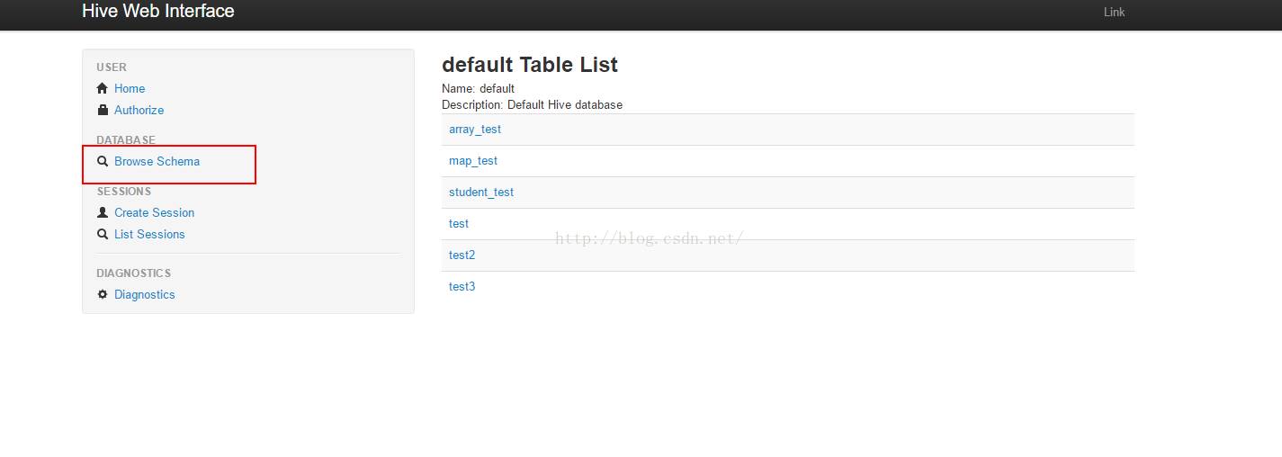The width and height of the screenshot is (1282, 457).
Task: Click the house icon beside Home
Action: click(x=103, y=88)
